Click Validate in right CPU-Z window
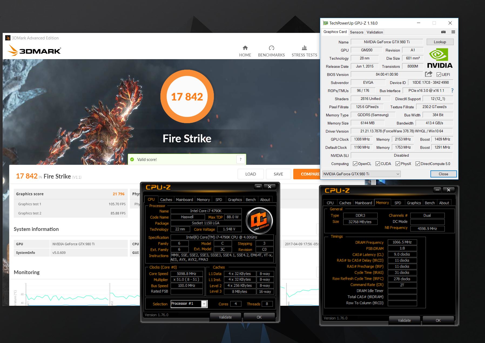 [404, 320]
